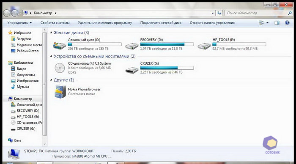Click the RECOVERY (D:) usage bar
The image size is (296, 164).
167,44
